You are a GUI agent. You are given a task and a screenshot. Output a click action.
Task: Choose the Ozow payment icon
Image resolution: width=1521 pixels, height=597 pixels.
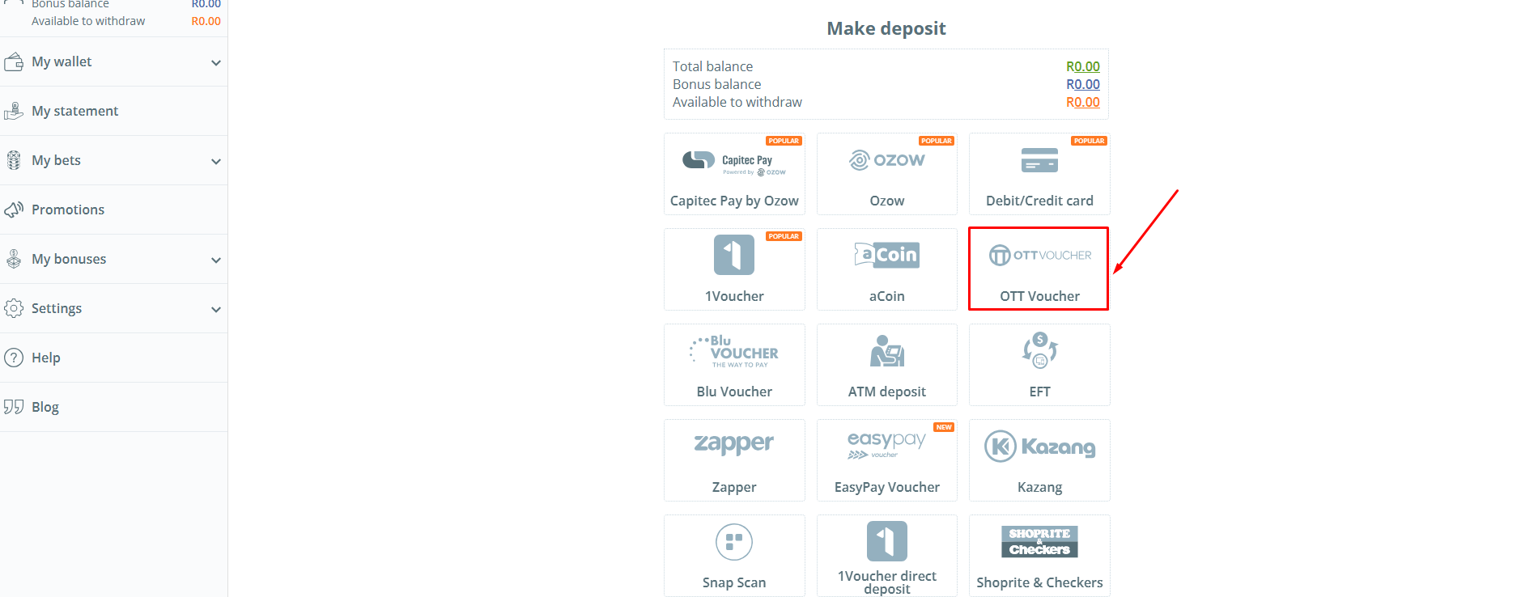(x=886, y=160)
